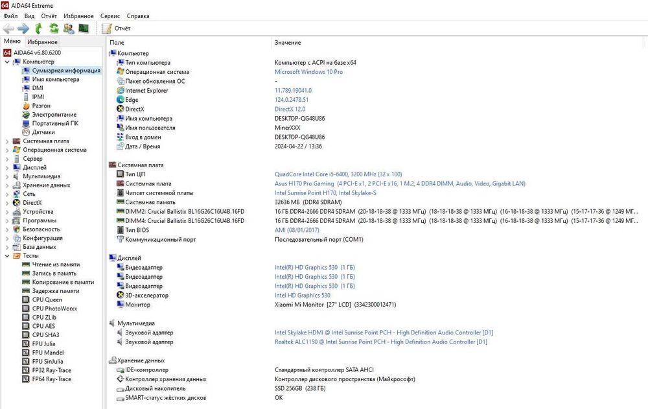Open the Файл menu

tap(10, 16)
